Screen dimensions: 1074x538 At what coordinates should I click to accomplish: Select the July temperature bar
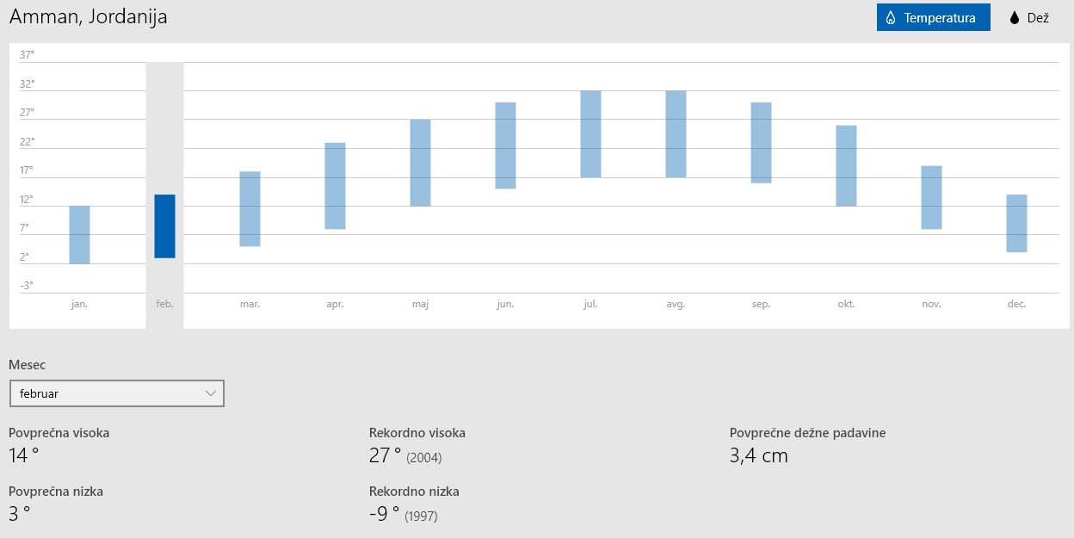(x=590, y=134)
